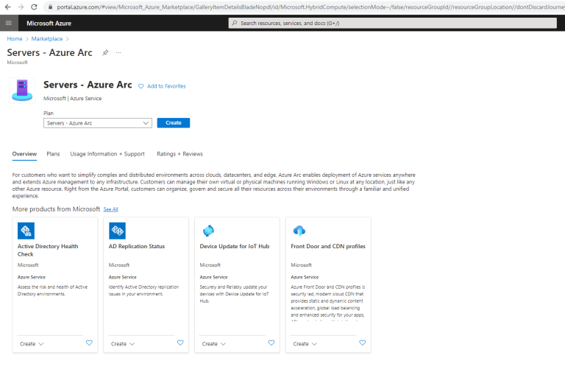Click the browser address bar URL

click(310, 7)
